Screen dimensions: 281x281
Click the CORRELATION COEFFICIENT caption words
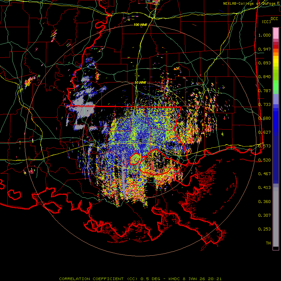pos(91,279)
